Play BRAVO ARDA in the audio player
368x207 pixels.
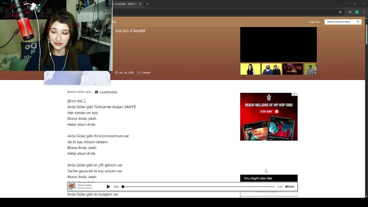tap(108, 187)
